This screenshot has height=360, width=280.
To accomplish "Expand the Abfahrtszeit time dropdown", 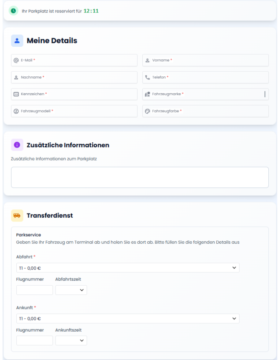I will pos(71,290).
